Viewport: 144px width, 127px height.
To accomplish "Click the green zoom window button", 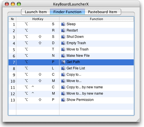I will [x=19, y=4].
